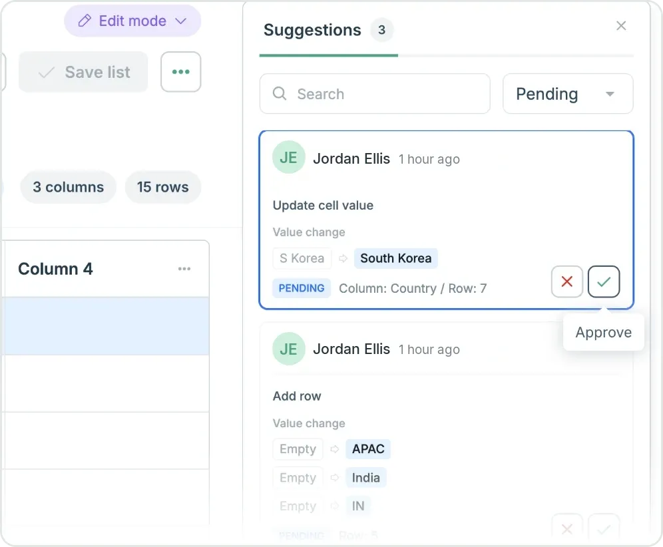This screenshot has width=663, height=547.
Task: Click the Search input field
Action: tap(375, 94)
